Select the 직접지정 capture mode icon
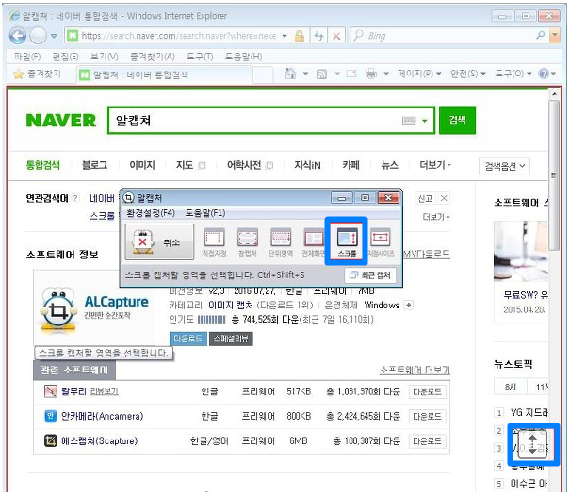This screenshot has width=570, height=498. (x=214, y=242)
